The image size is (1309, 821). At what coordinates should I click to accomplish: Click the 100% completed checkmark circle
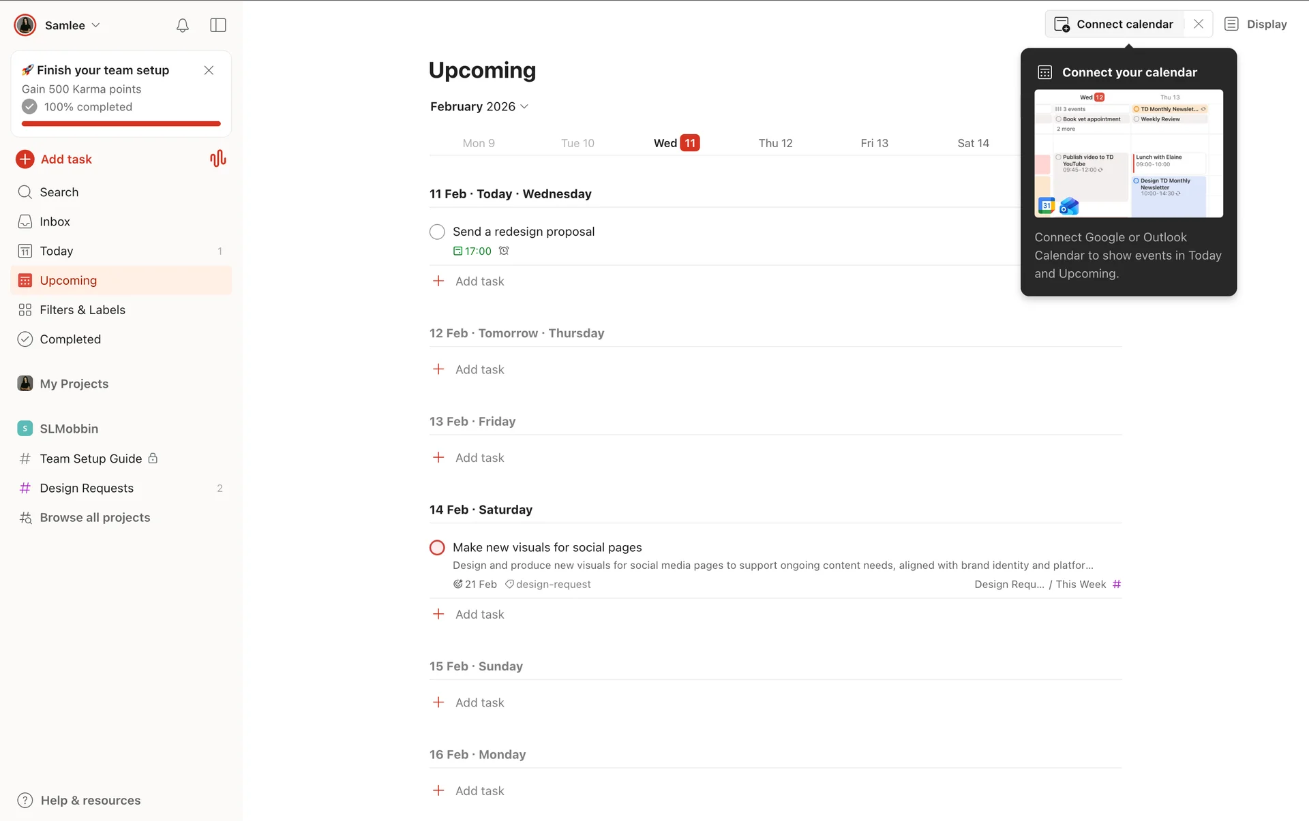pos(29,107)
